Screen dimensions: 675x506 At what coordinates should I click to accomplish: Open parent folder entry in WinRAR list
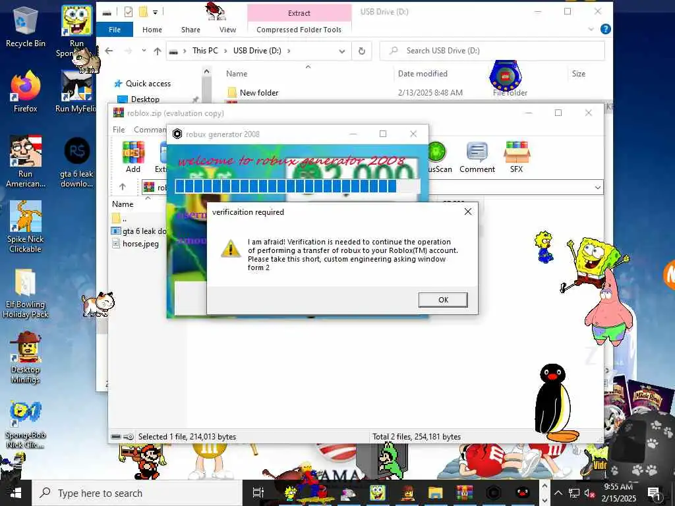[119, 218]
